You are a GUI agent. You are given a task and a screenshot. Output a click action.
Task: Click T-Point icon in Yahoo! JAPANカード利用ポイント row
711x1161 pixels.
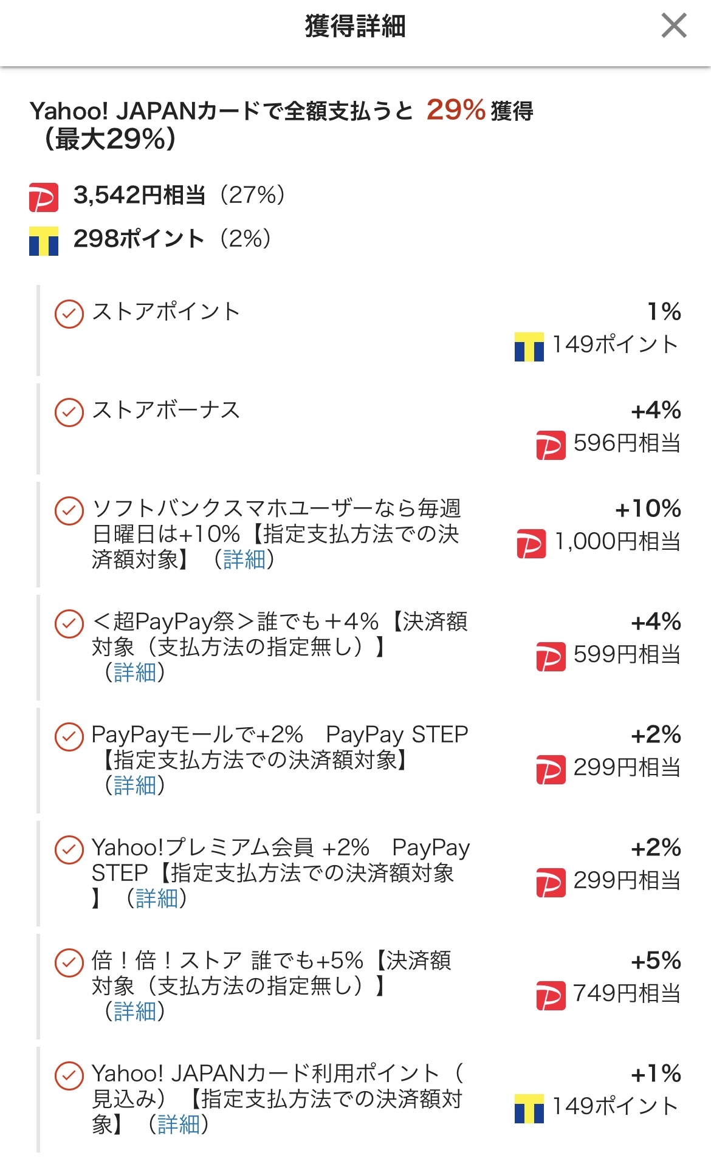[529, 1108]
